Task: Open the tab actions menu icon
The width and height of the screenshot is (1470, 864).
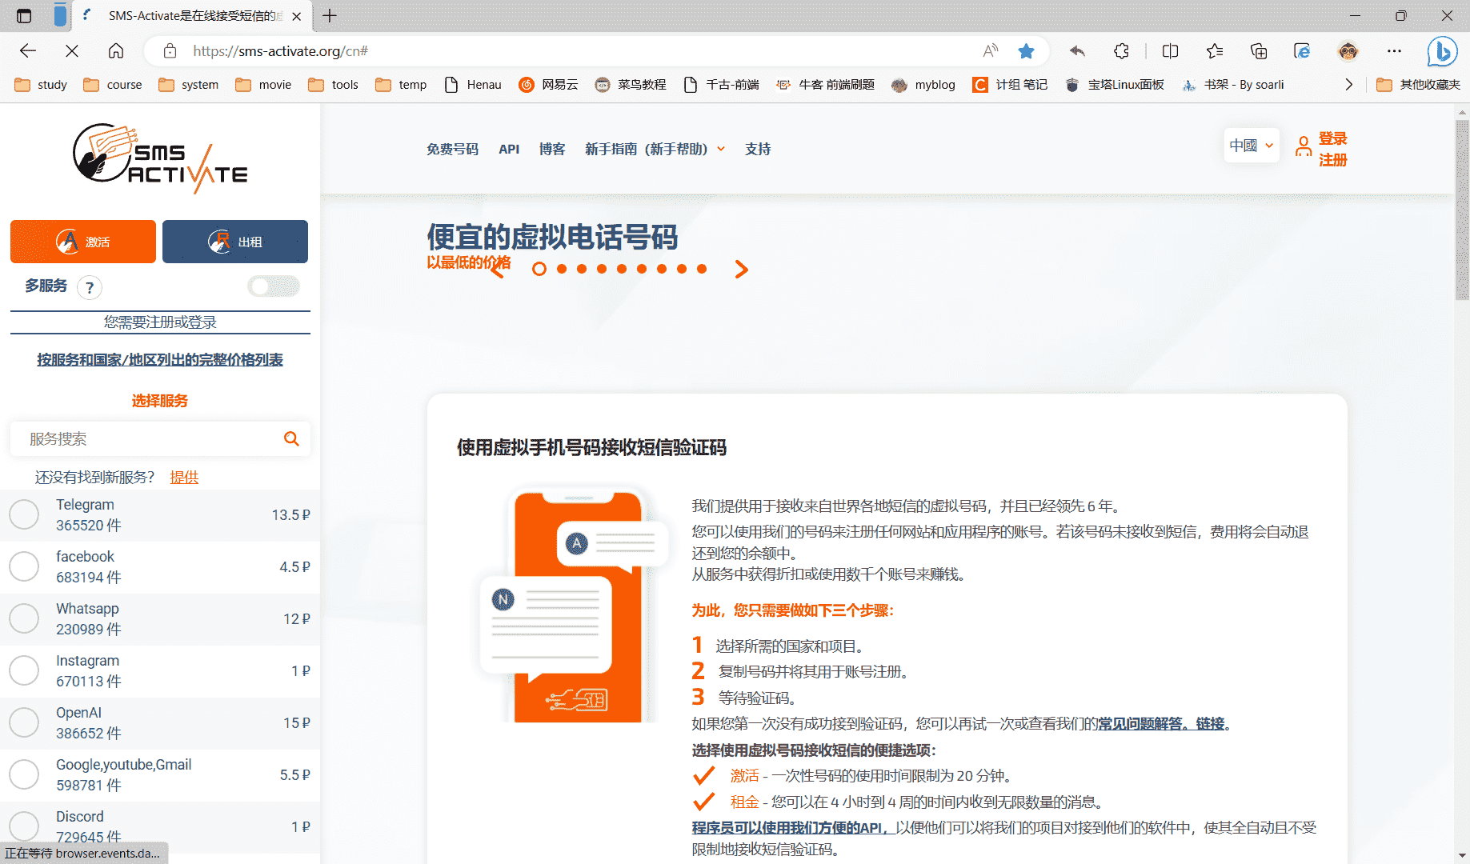Action: (24, 15)
